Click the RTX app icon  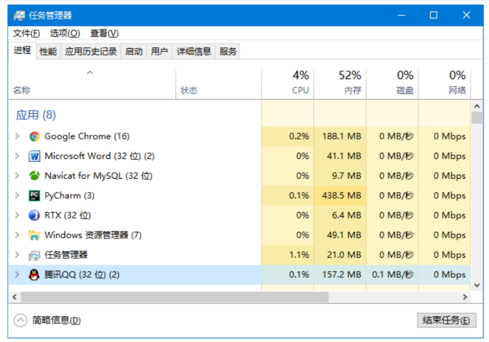click(35, 216)
